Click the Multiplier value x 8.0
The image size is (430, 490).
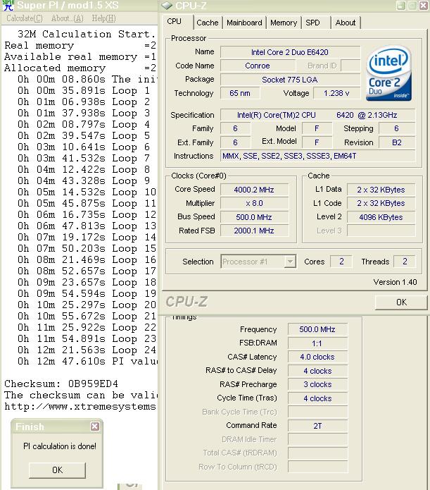pyautogui.click(x=254, y=204)
